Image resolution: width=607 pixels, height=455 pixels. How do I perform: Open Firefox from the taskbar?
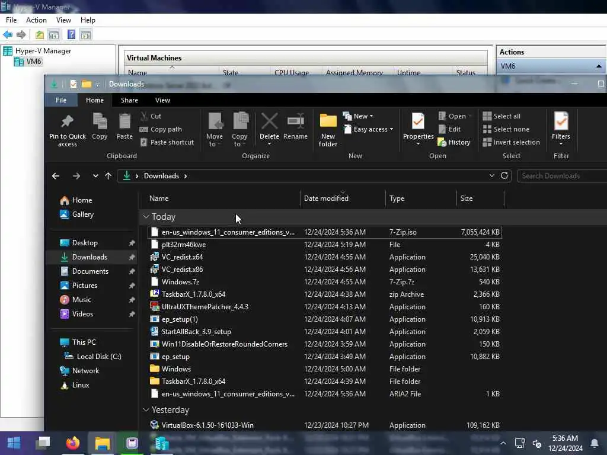72,443
